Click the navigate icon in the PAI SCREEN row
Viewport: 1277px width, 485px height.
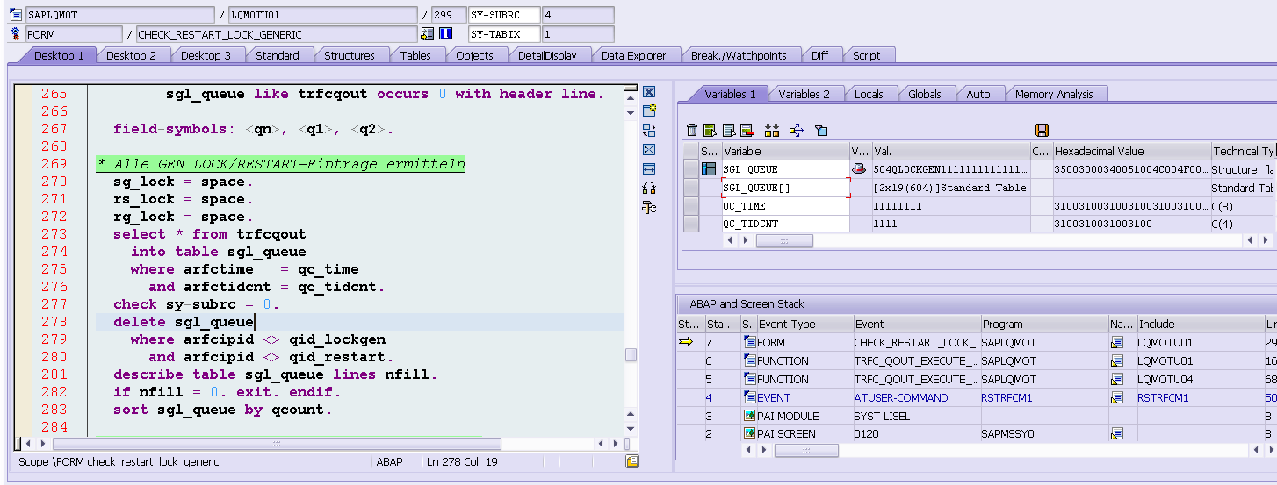pos(1117,433)
